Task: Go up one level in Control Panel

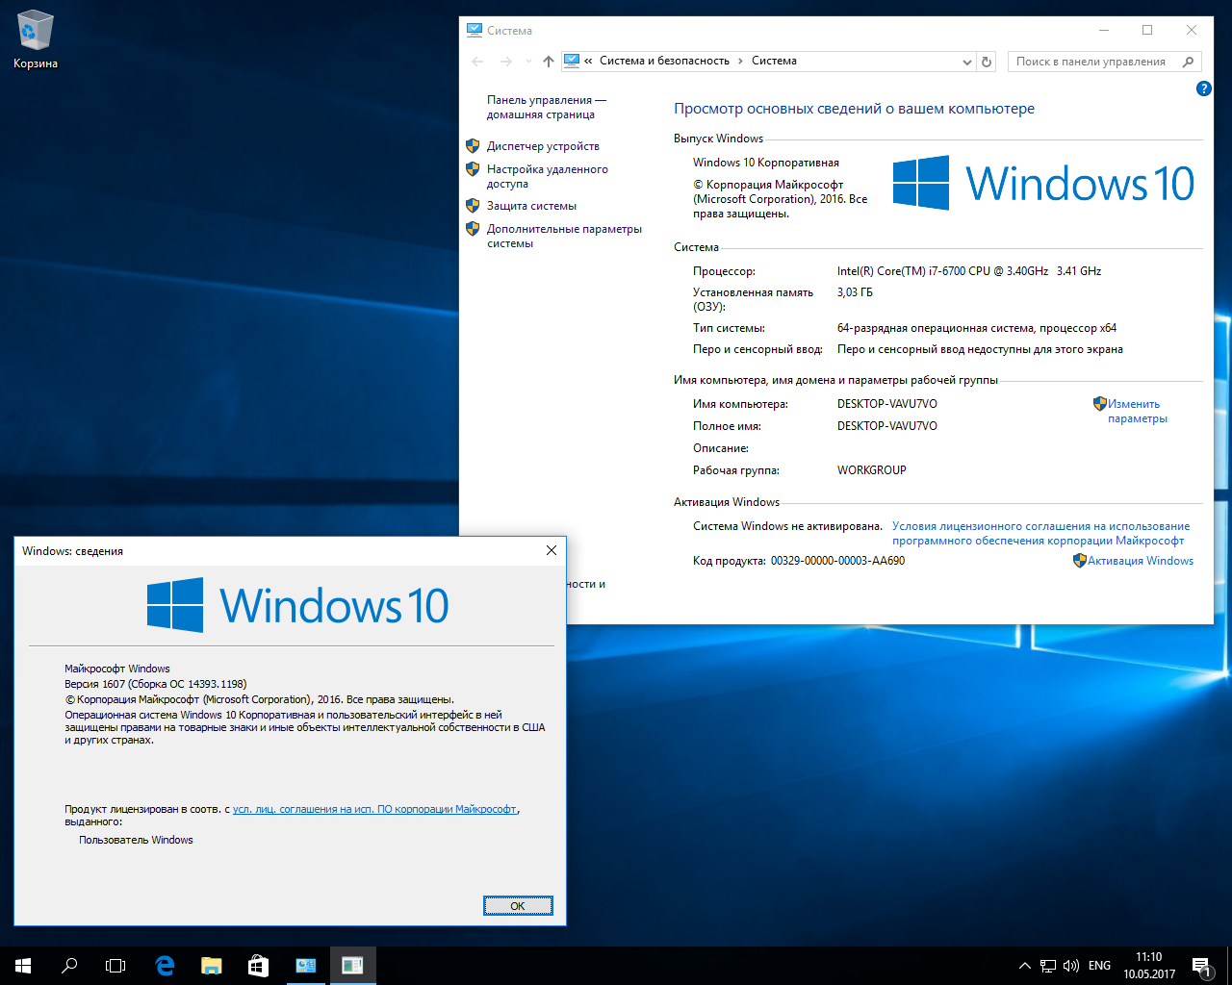Action: 549,62
